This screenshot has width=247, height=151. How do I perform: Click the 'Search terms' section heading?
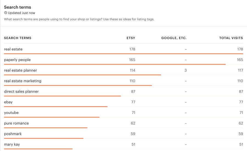point(18,7)
